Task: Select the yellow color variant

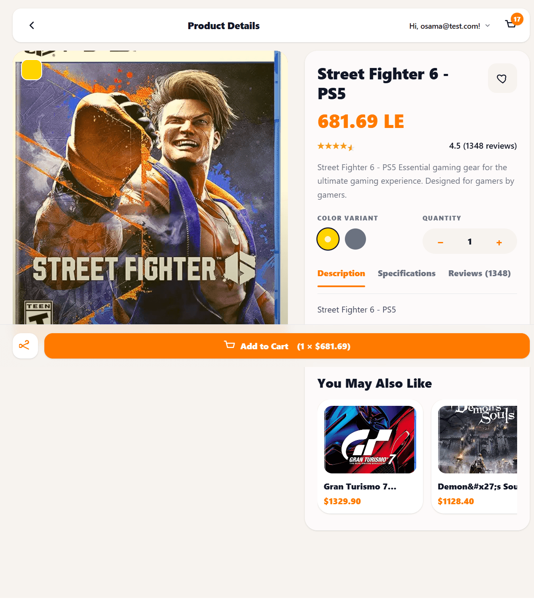Action: click(x=328, y=239)
